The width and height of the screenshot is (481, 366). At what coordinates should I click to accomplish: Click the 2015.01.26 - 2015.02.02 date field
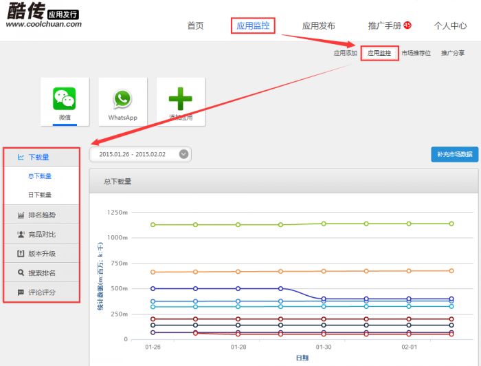pyautogui.click(x=140, y=154)
